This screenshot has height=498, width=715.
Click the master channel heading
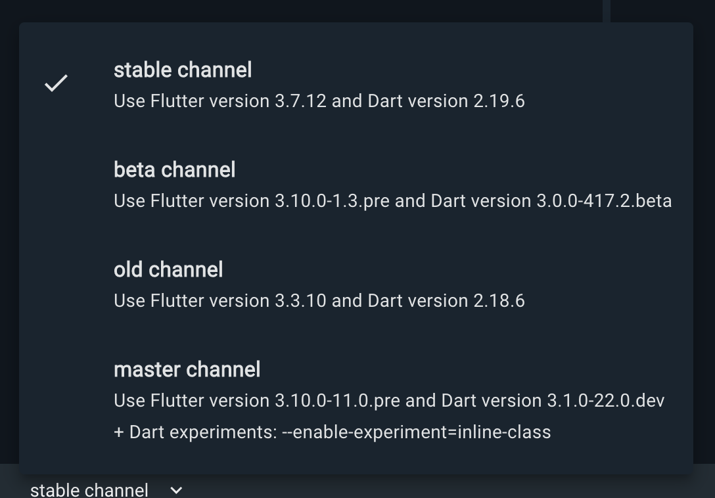187,369
